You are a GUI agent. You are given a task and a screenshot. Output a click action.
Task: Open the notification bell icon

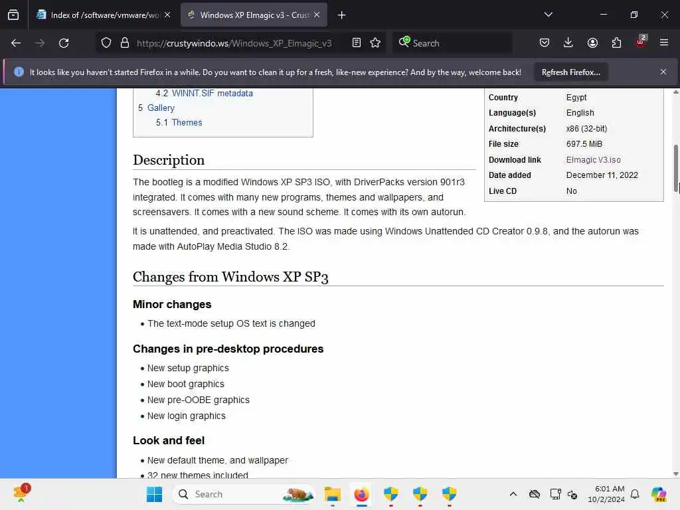click(x=635, y=494)
